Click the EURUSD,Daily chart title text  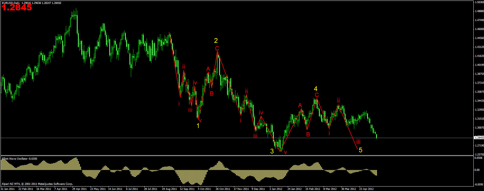pyautogui.click(x=11, y=3)
